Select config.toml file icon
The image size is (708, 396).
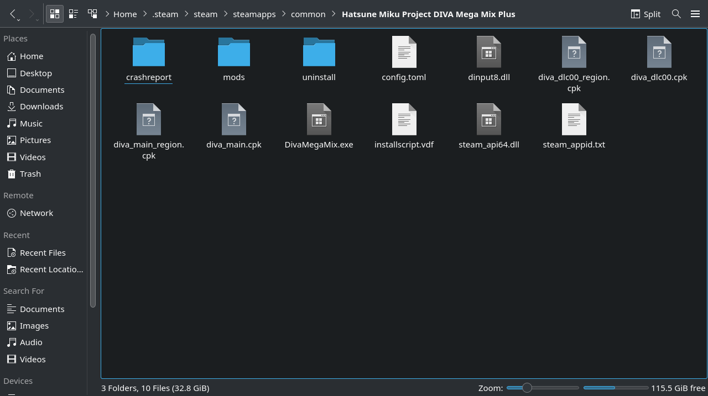pyautogui.click(x=404, y=52)
